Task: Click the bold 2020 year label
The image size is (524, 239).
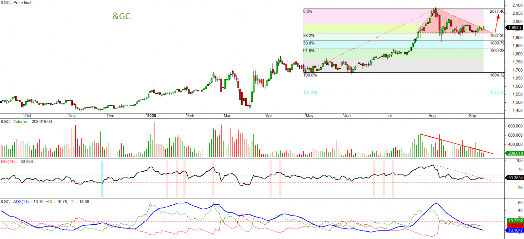Action: coord(152,116)
